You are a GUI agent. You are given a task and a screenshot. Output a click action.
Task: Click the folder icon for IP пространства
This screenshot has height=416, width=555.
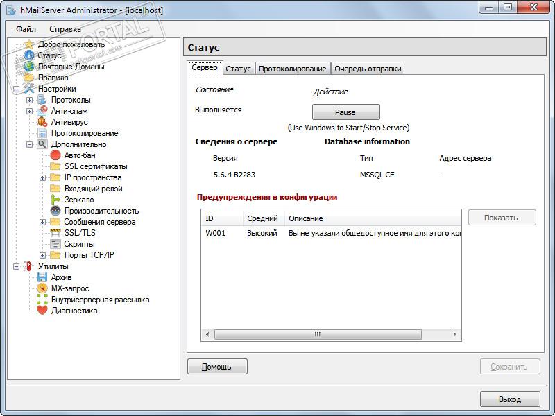55,177
